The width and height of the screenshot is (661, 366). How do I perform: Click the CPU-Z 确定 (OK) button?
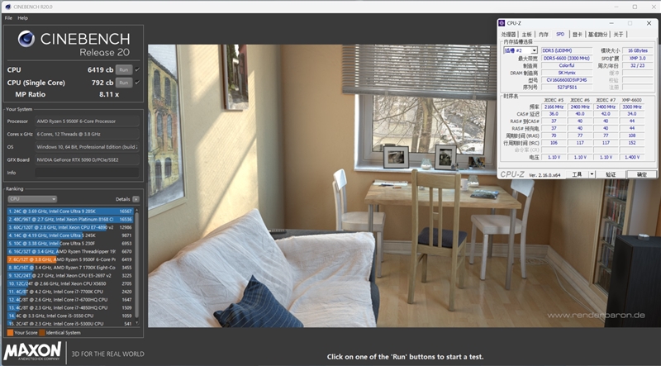(641, 174)
